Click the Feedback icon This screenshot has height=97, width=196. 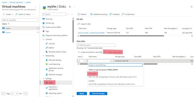(x=110, y=14)
